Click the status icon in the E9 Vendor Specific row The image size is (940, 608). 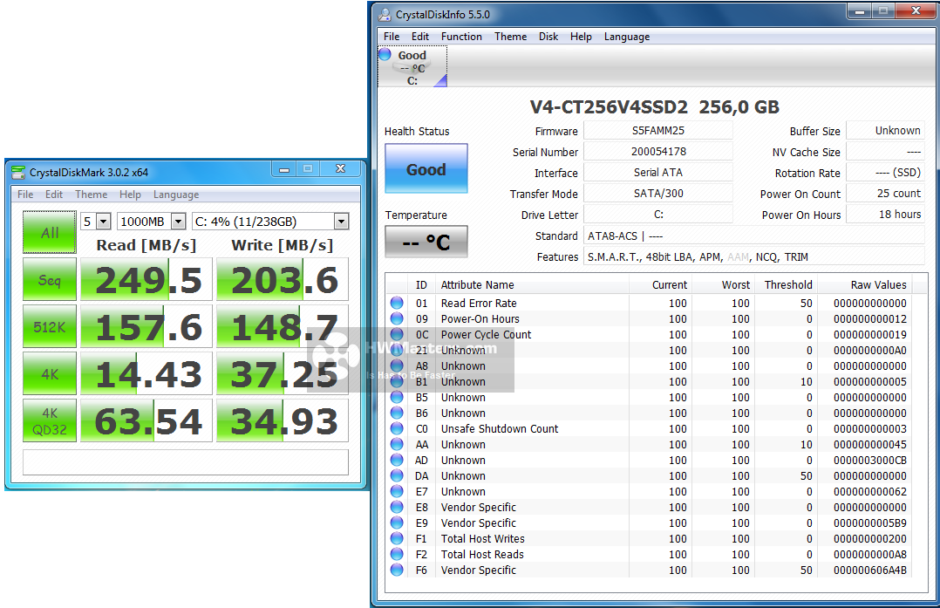click(397, 523)
